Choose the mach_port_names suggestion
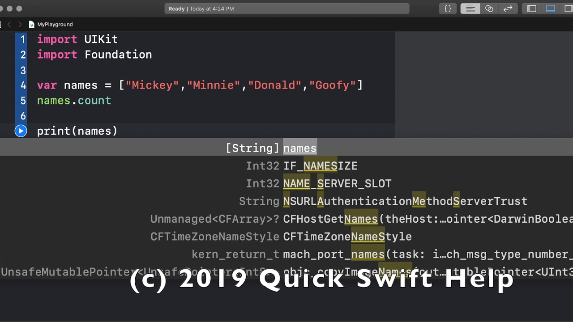 coord(286,254)
